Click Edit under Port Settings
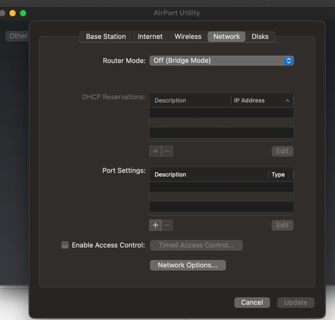The width and height of the screenshot is (335, 320). click(283, 225)
